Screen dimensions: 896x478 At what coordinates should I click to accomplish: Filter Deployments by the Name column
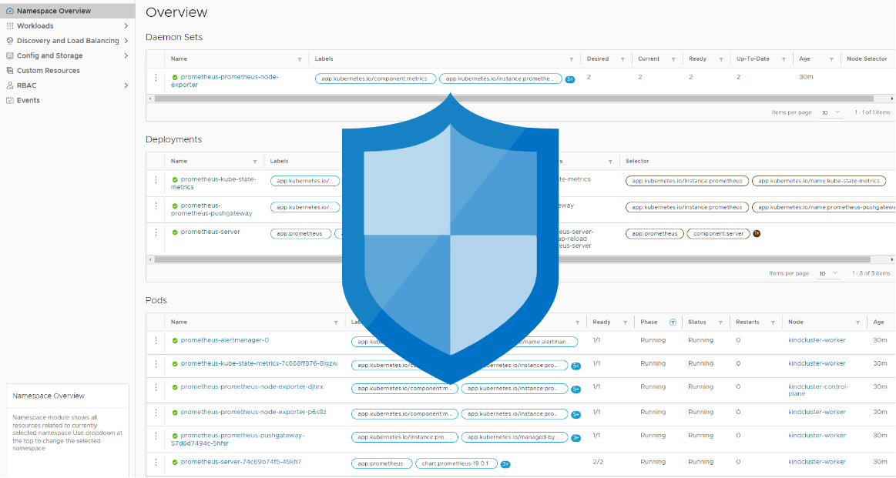tap(255, 162)
